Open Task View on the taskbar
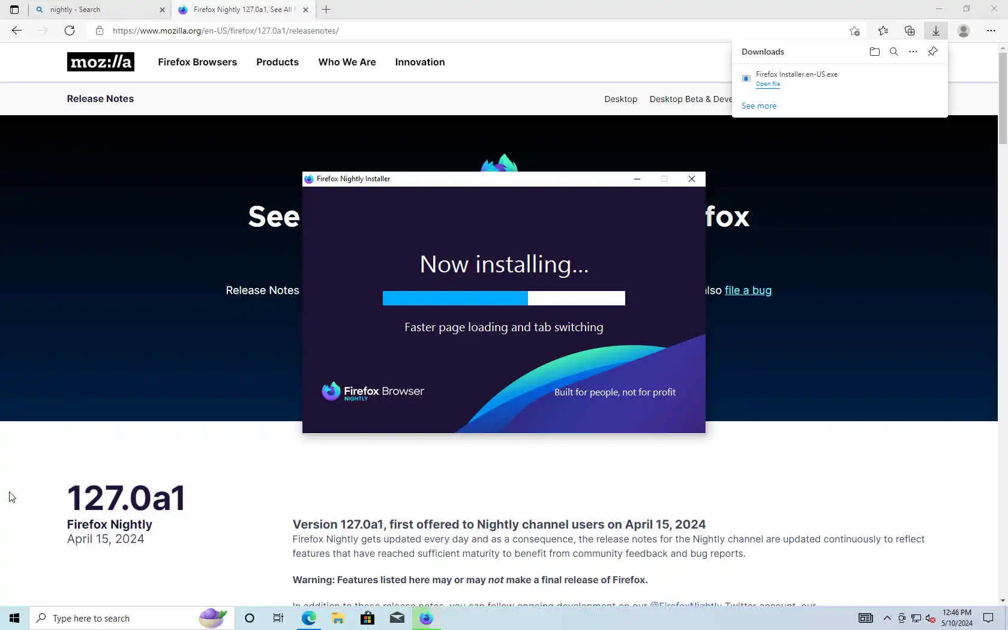Screen dimensions: 1008x630 (x=278, y=618)
